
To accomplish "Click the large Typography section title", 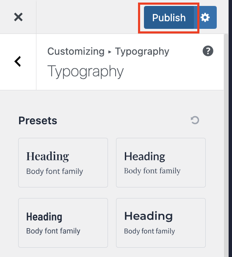I will [86, 71].
